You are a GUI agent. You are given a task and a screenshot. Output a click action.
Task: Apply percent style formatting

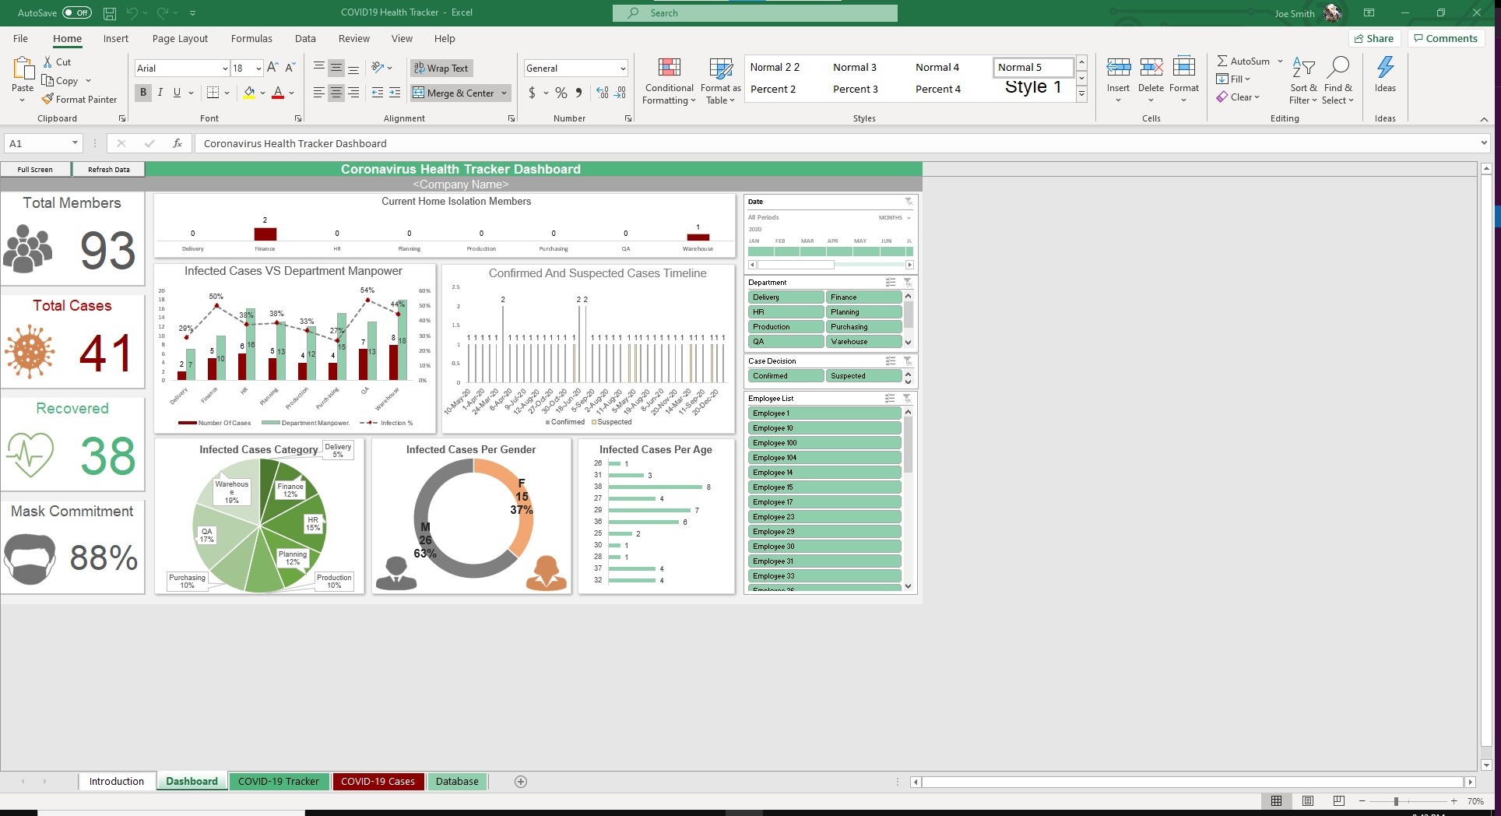(561, 93)
